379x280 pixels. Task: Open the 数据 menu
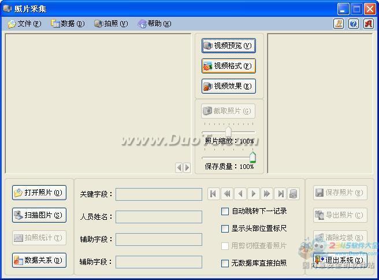[x=68, y=24]
